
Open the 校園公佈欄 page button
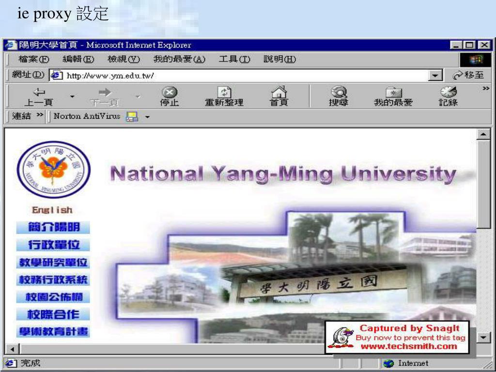(x=53, y=297)
